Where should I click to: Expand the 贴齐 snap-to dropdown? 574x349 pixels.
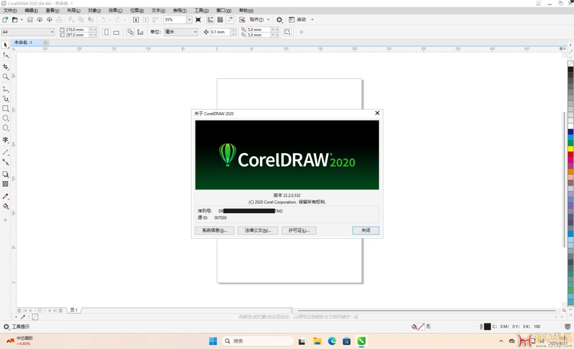click(268, 20)
